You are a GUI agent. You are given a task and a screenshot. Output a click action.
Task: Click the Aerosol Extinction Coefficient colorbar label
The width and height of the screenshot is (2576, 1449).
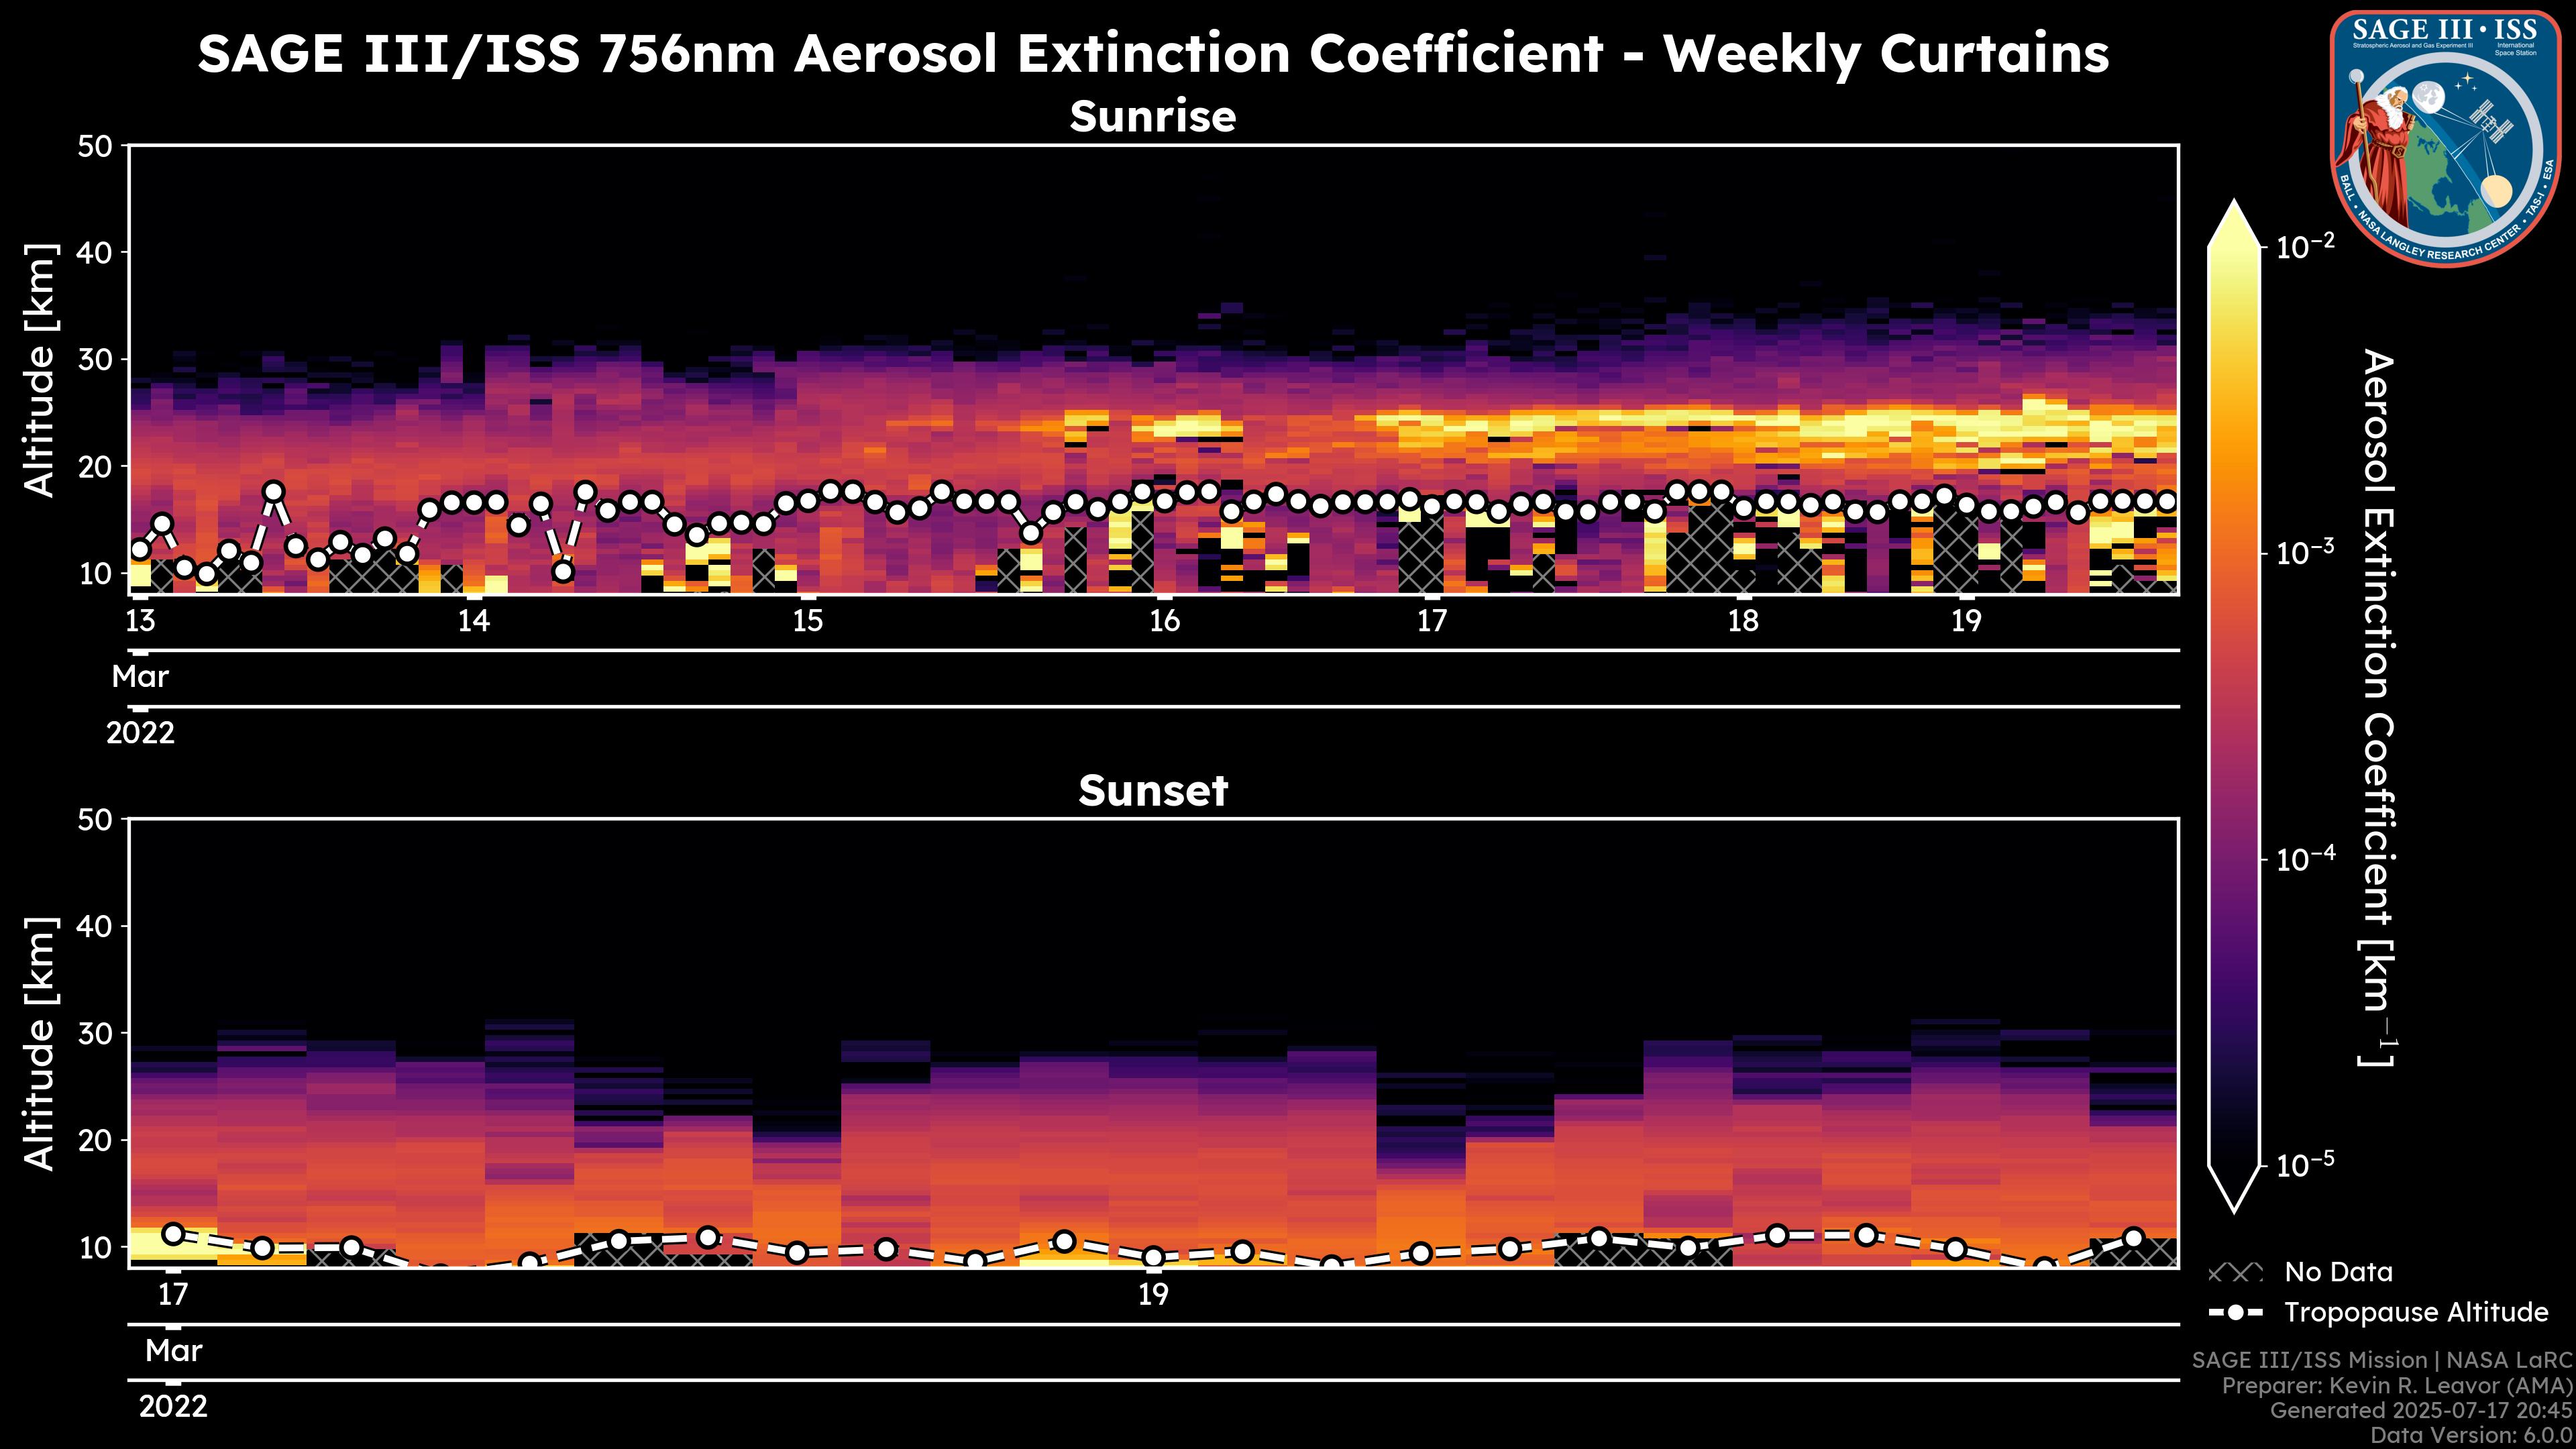[2378, 706]
